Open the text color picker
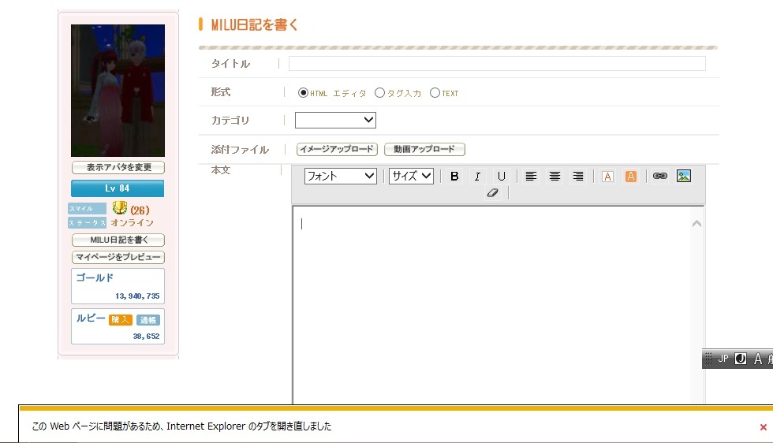The height and width of the screenshot is (443, 773). 607,177
